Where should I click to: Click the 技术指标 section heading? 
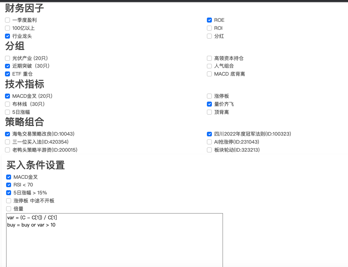tap(24, 84)
